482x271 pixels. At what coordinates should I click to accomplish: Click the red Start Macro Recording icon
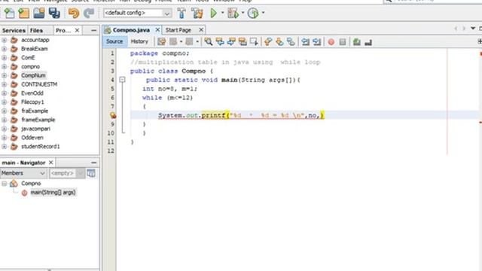(331, 42)
